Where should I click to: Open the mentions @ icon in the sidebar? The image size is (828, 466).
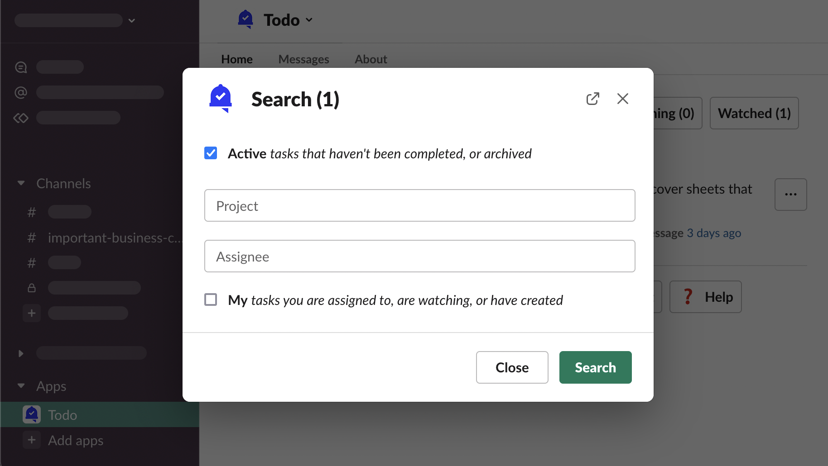(x=21, y=93)
